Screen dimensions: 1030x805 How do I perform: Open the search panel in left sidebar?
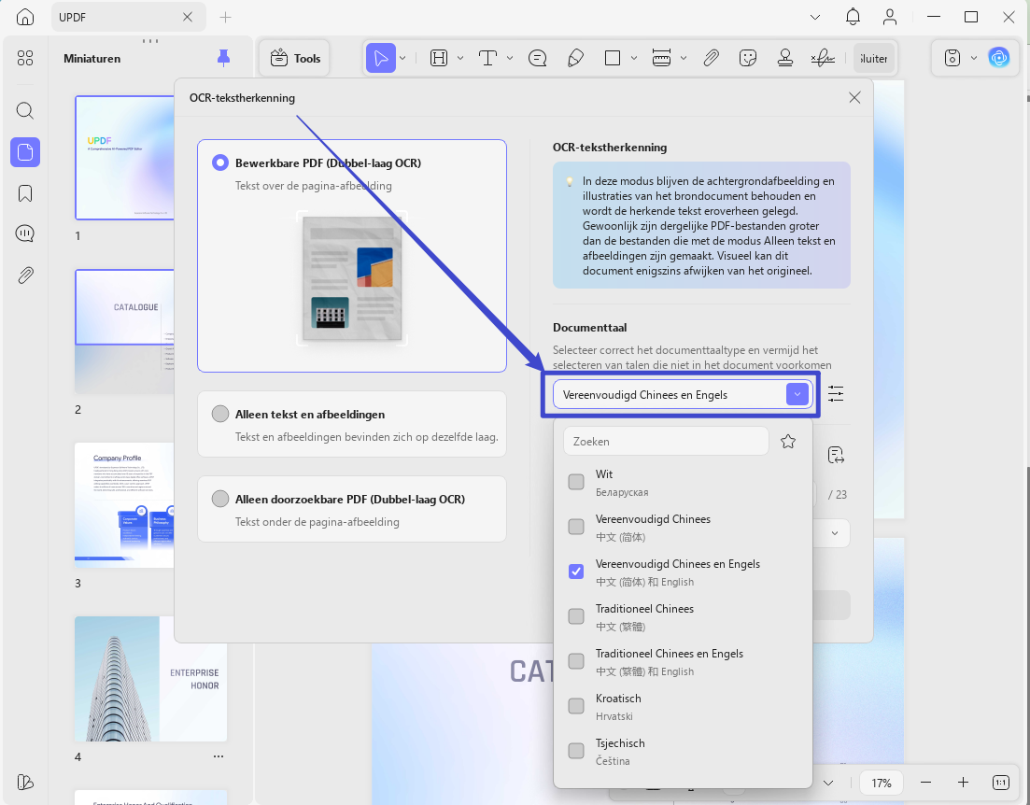tap(25, 110)
